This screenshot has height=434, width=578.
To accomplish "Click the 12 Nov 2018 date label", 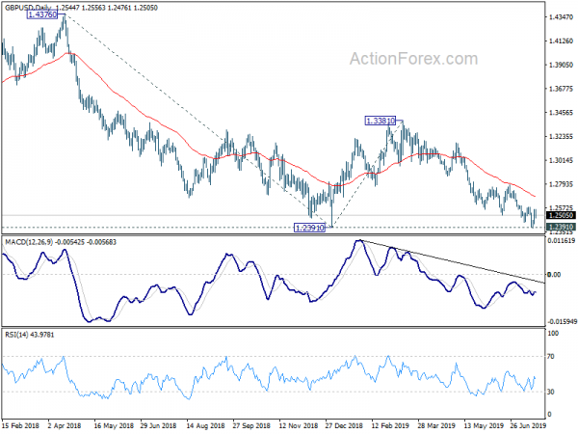I will (x=299, y=425).
